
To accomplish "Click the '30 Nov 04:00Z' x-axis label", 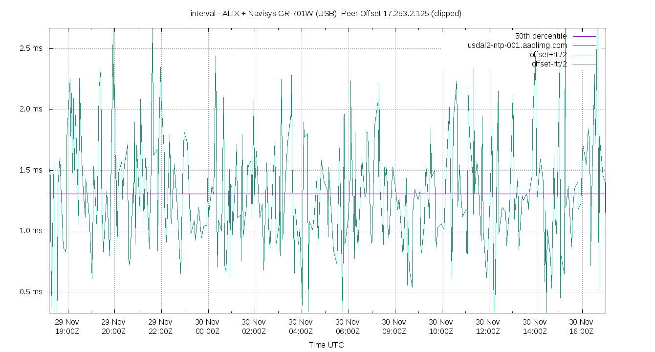I will coord(301,327).
